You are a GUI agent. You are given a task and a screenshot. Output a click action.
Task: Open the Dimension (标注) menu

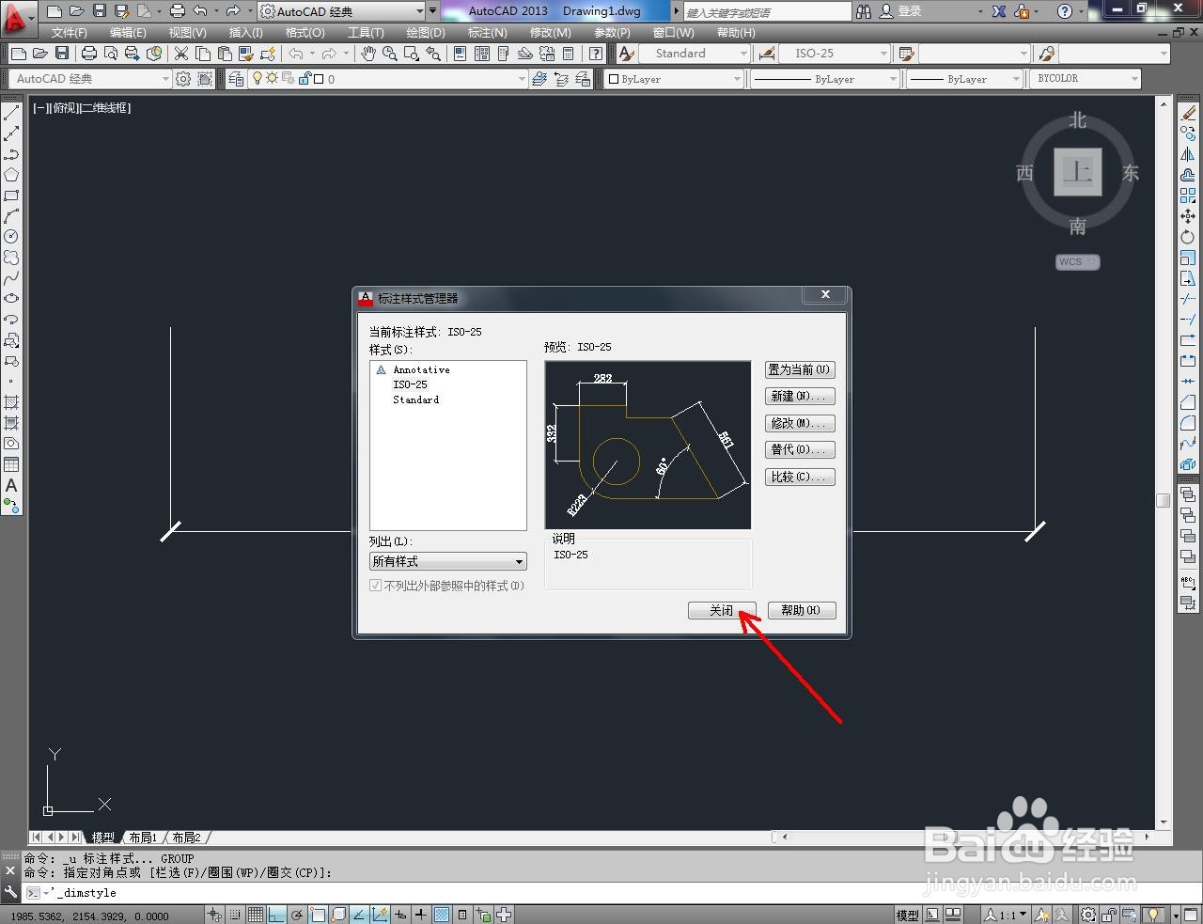pyautogui.click(x=488, y=32)
